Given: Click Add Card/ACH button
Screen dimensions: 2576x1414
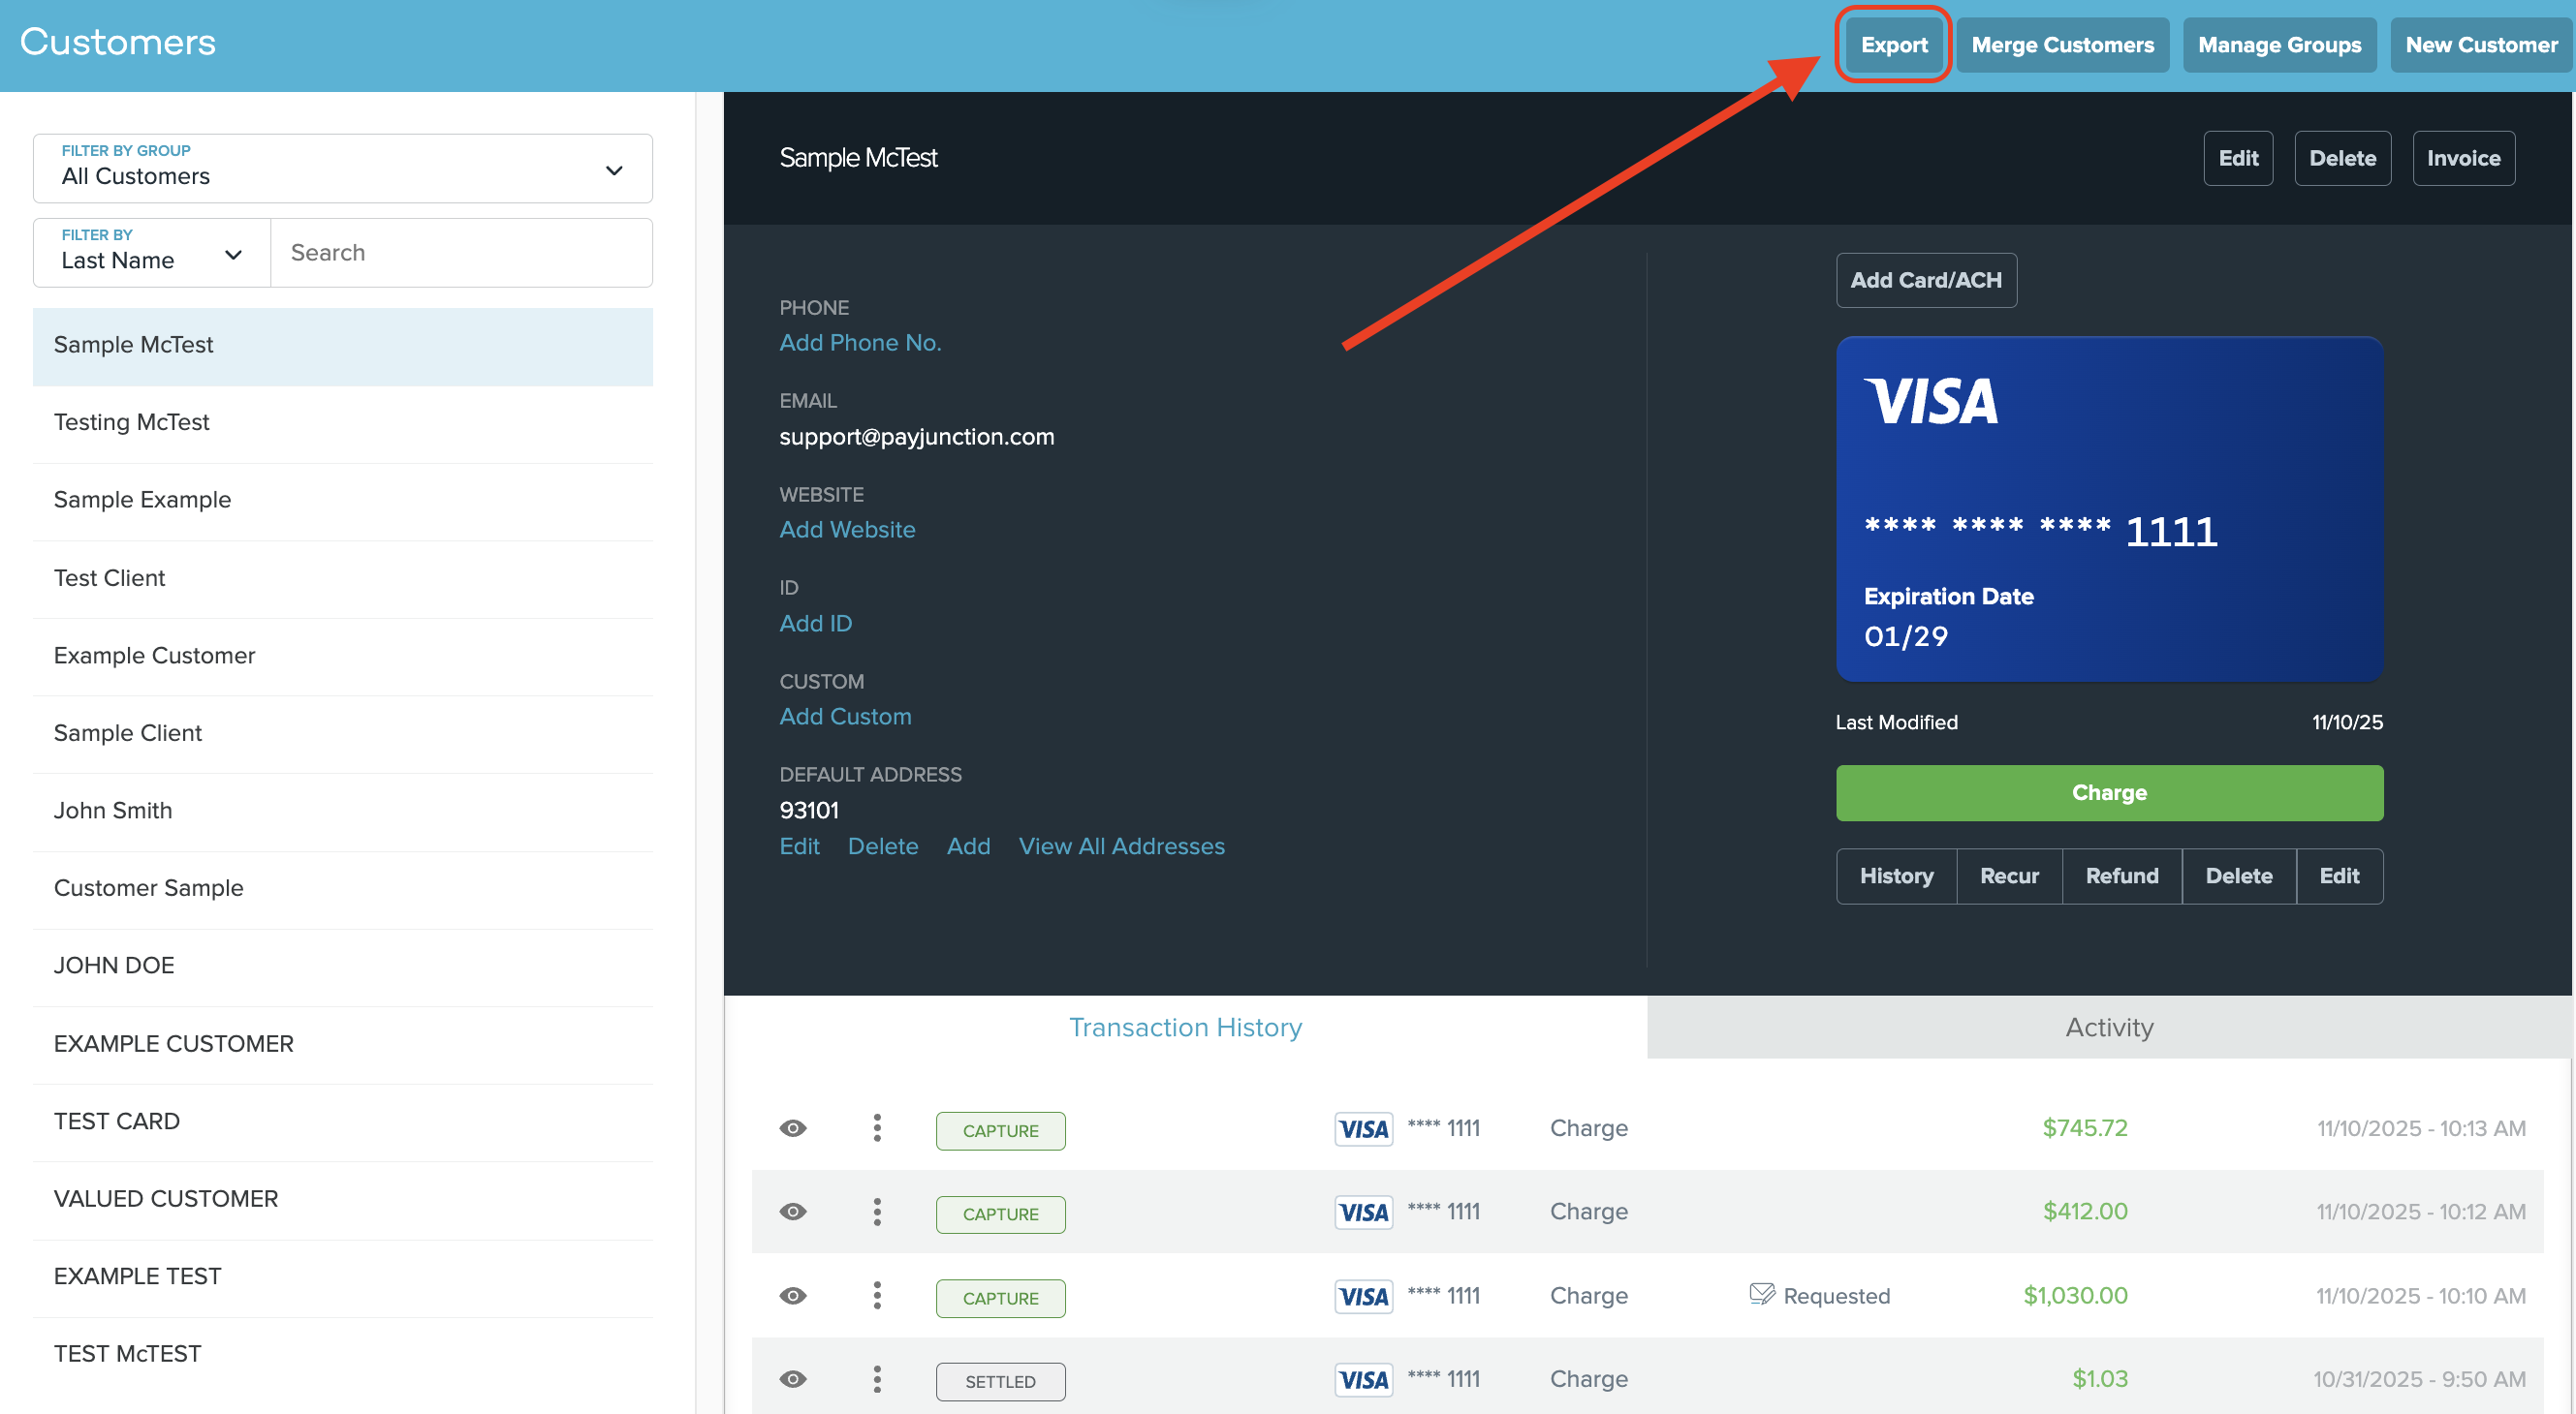Looking at the screenshot, I should point(1926,280).
